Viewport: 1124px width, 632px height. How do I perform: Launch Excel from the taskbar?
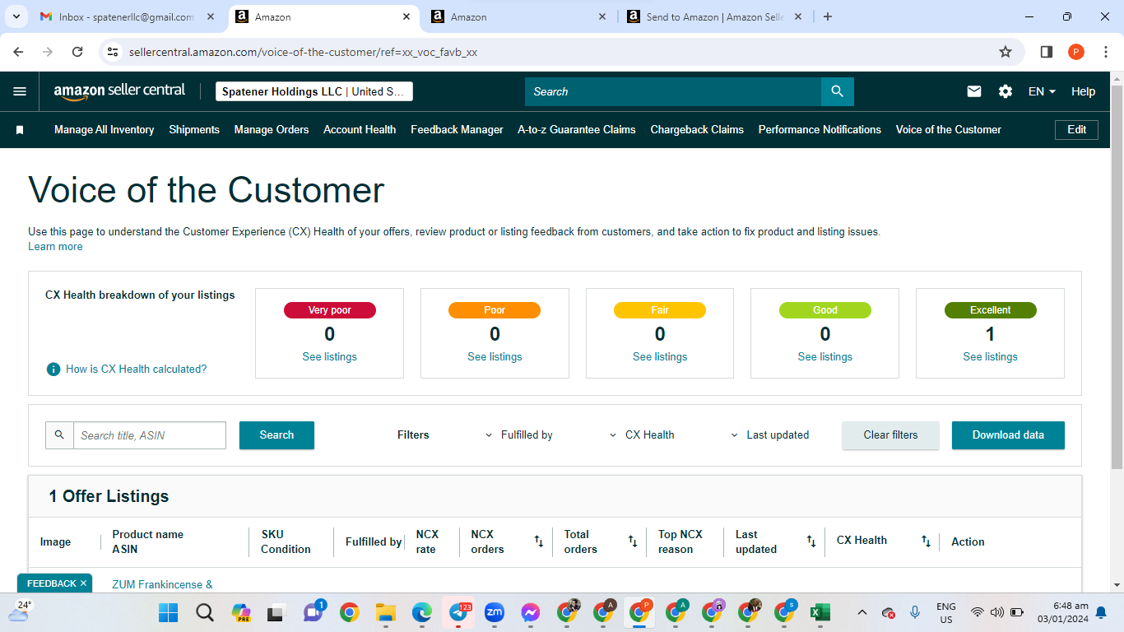pos(820,612)
